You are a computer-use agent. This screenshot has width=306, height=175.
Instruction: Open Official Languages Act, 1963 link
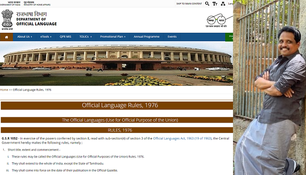pos(182,139)
